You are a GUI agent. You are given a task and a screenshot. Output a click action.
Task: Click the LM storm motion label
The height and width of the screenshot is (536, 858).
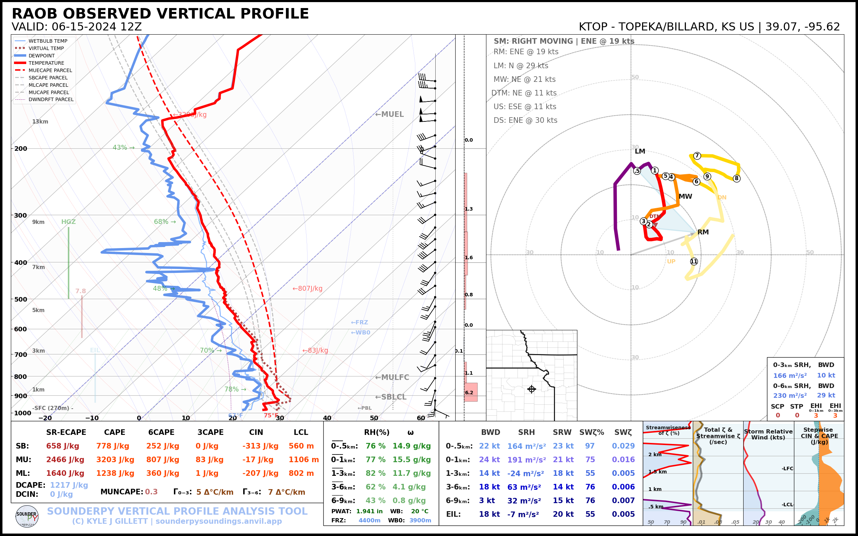(x=640, y=151)
